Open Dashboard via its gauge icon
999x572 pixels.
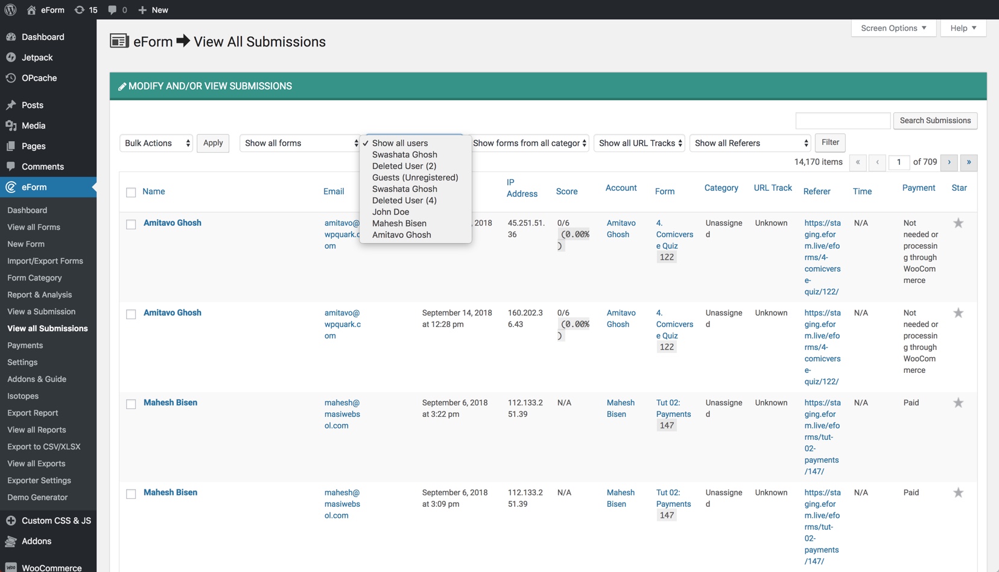click(11, 37)
